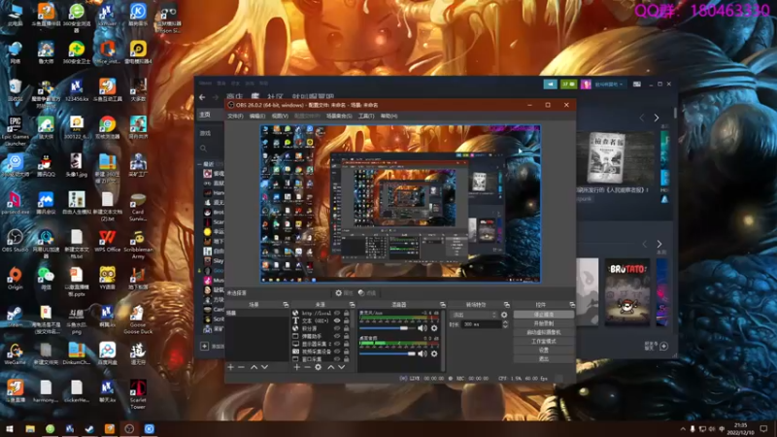
Task: Open Windows Start menu
Action: point(10,428)
